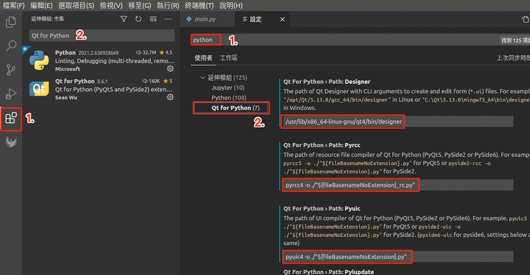Viewport: 530px width, 275px height.
Task: Close the 設定 settings tab
Action: pos(282,20)
